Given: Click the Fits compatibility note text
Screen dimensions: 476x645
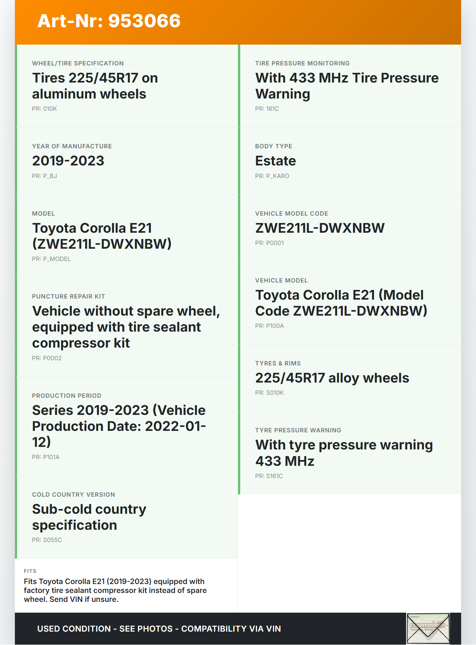Looking at the screenshot, I should [x=115, y=590].
